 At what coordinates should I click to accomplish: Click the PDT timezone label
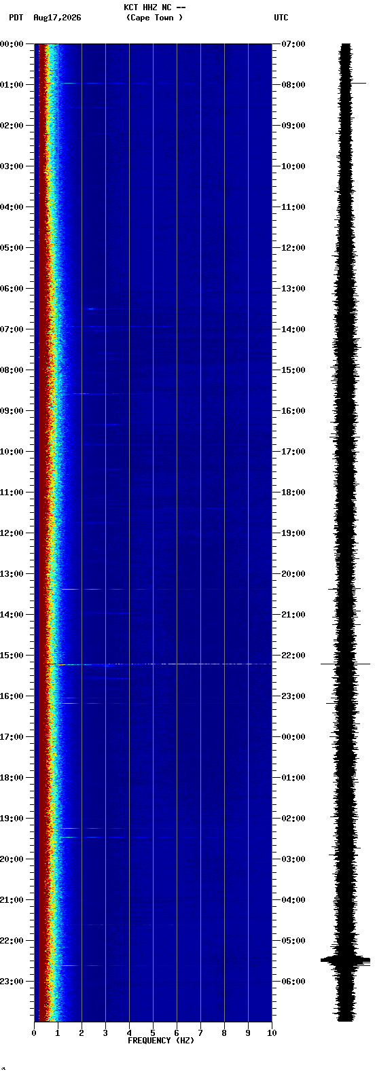pos(16,18)
